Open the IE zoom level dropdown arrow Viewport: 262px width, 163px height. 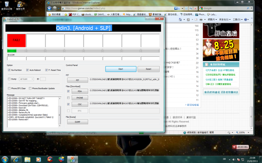click(248, 132)
